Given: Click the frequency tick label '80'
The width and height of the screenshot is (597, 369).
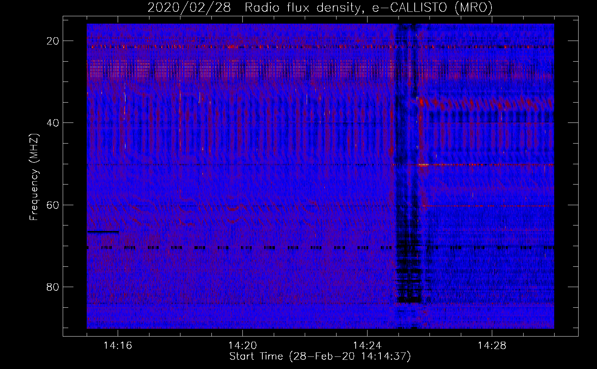Looking at the screenshot, I should [x=53, y=287].
